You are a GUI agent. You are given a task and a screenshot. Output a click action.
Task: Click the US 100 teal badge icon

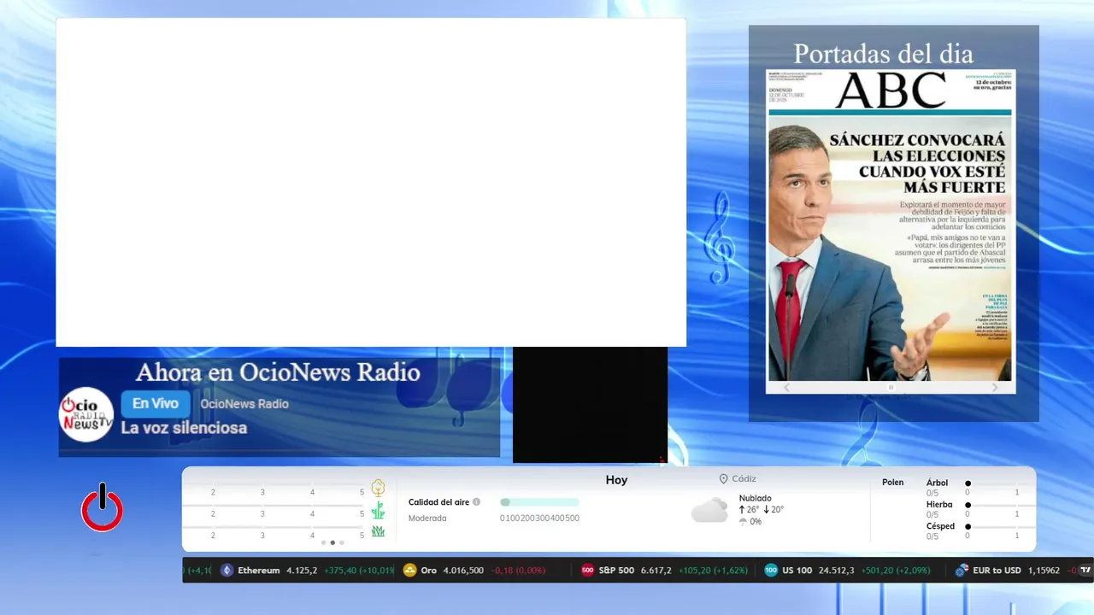[771, 571]
